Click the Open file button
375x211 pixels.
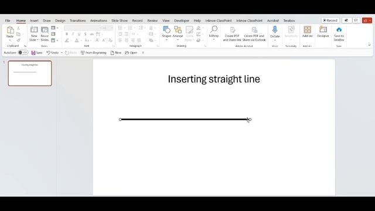131,53
